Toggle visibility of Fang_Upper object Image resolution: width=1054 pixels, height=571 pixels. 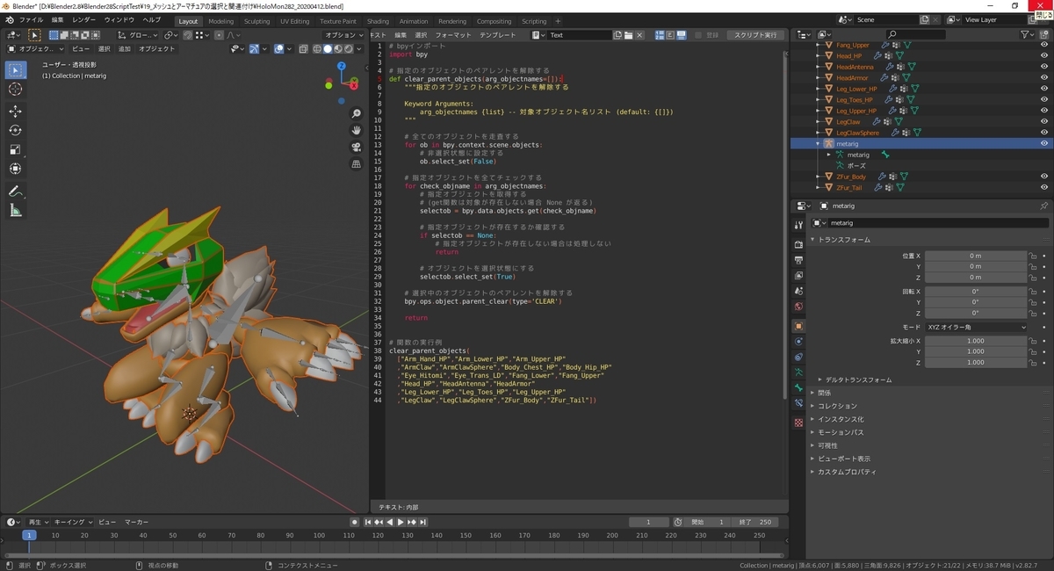click(1045, 44)
